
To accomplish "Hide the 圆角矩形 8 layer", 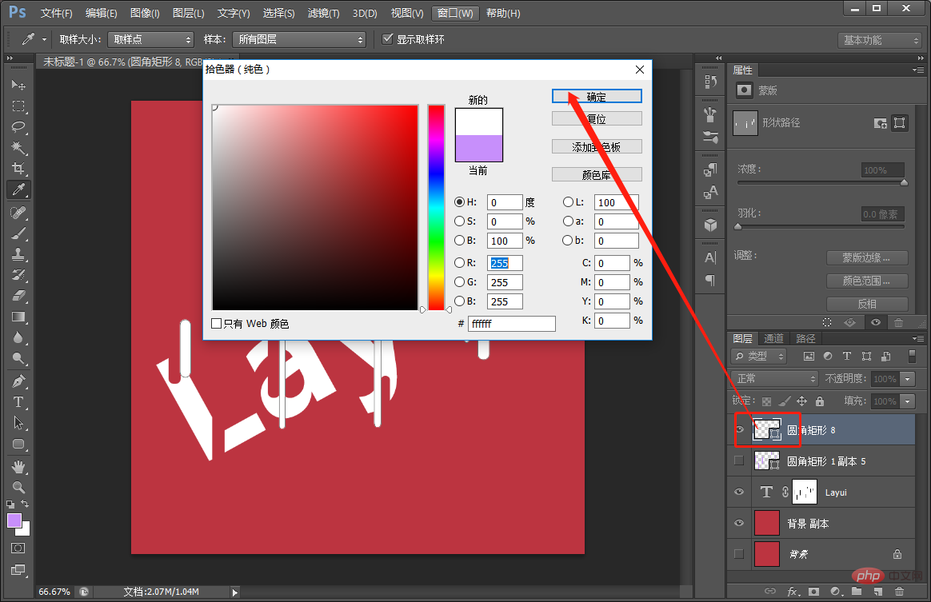I will [x=739, y=430].
